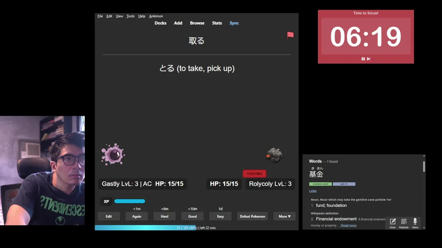Open the Browse card browser
Image resolution: width=442 pixels, height=248 pixels.
[x=197, y=23]
